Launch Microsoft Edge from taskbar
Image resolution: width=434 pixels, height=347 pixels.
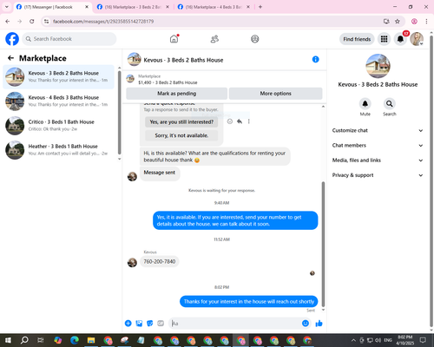pos(75,340)
